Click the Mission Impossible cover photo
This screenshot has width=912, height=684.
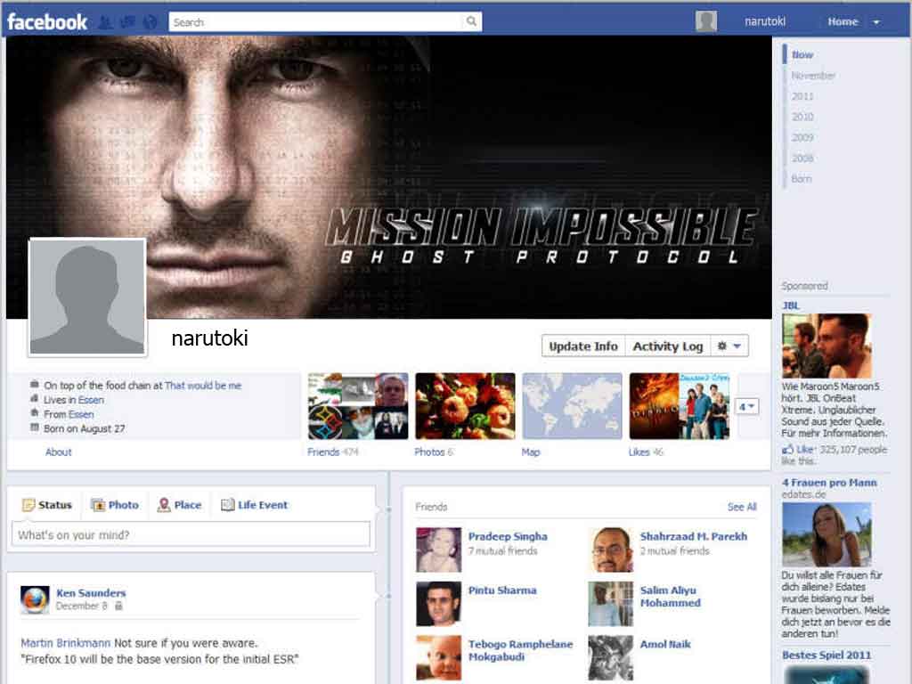(x=388, y=177)
